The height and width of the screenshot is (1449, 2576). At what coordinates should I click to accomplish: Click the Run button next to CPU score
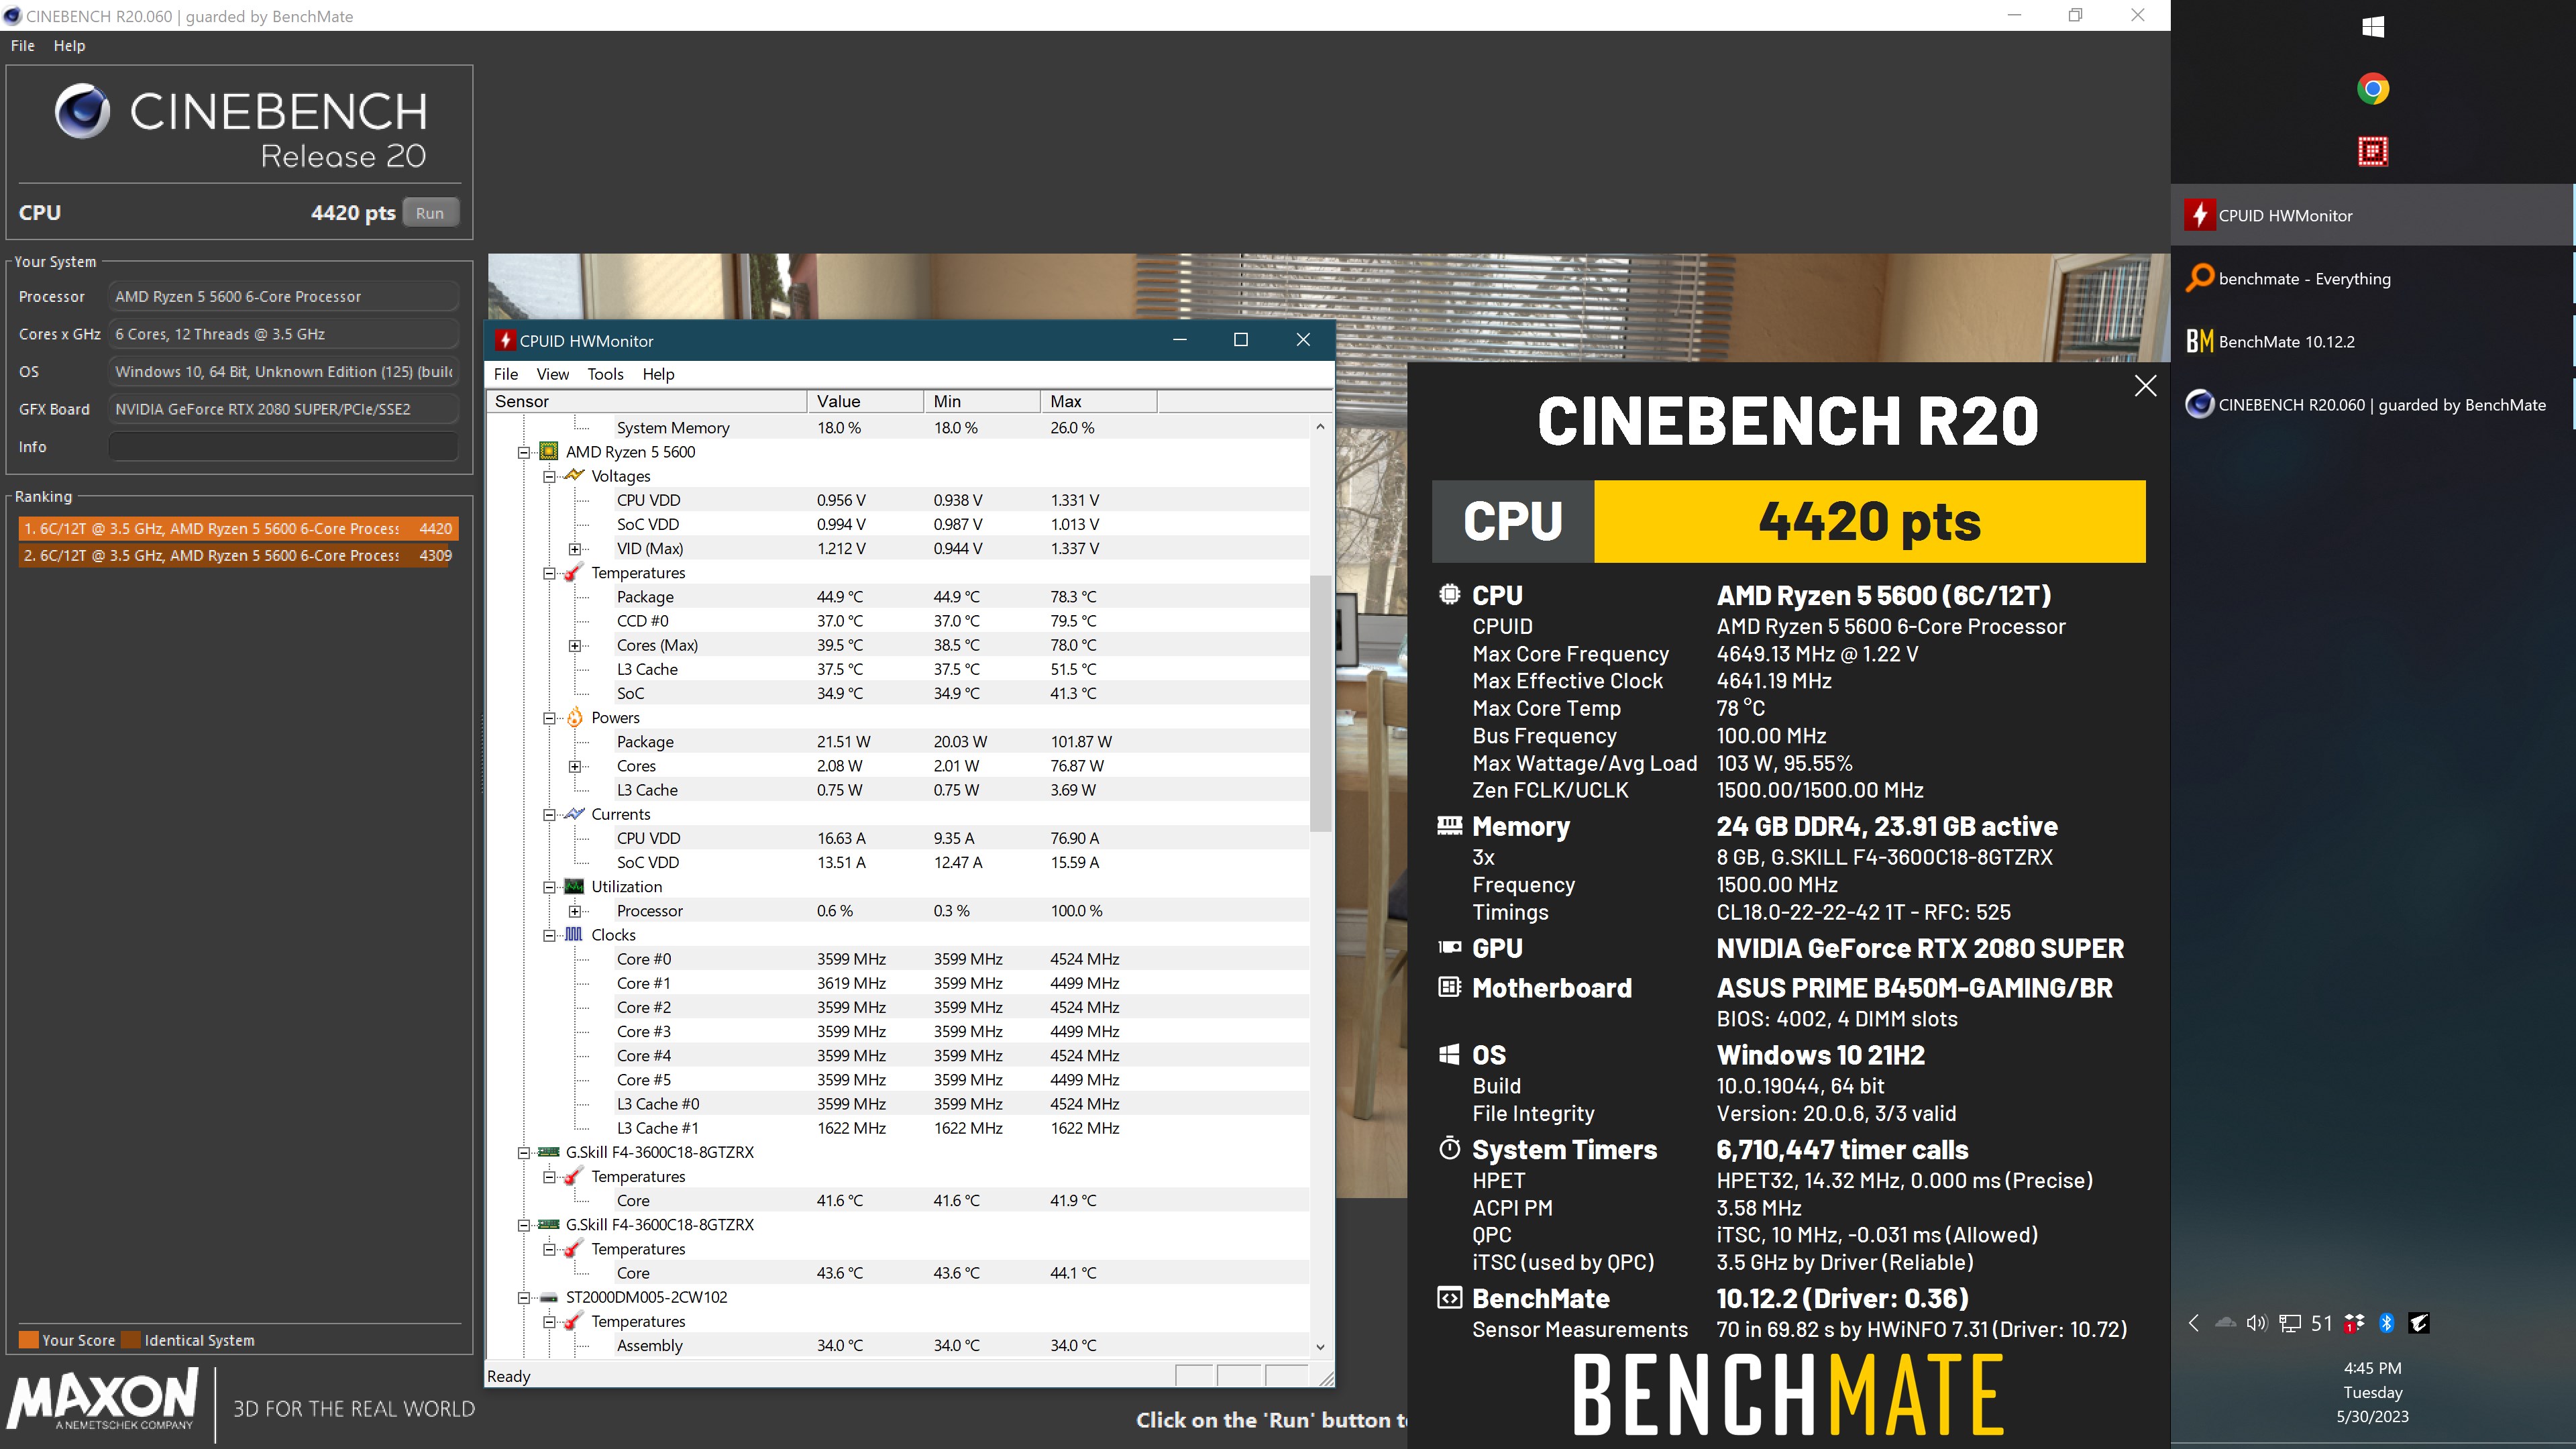430,213
